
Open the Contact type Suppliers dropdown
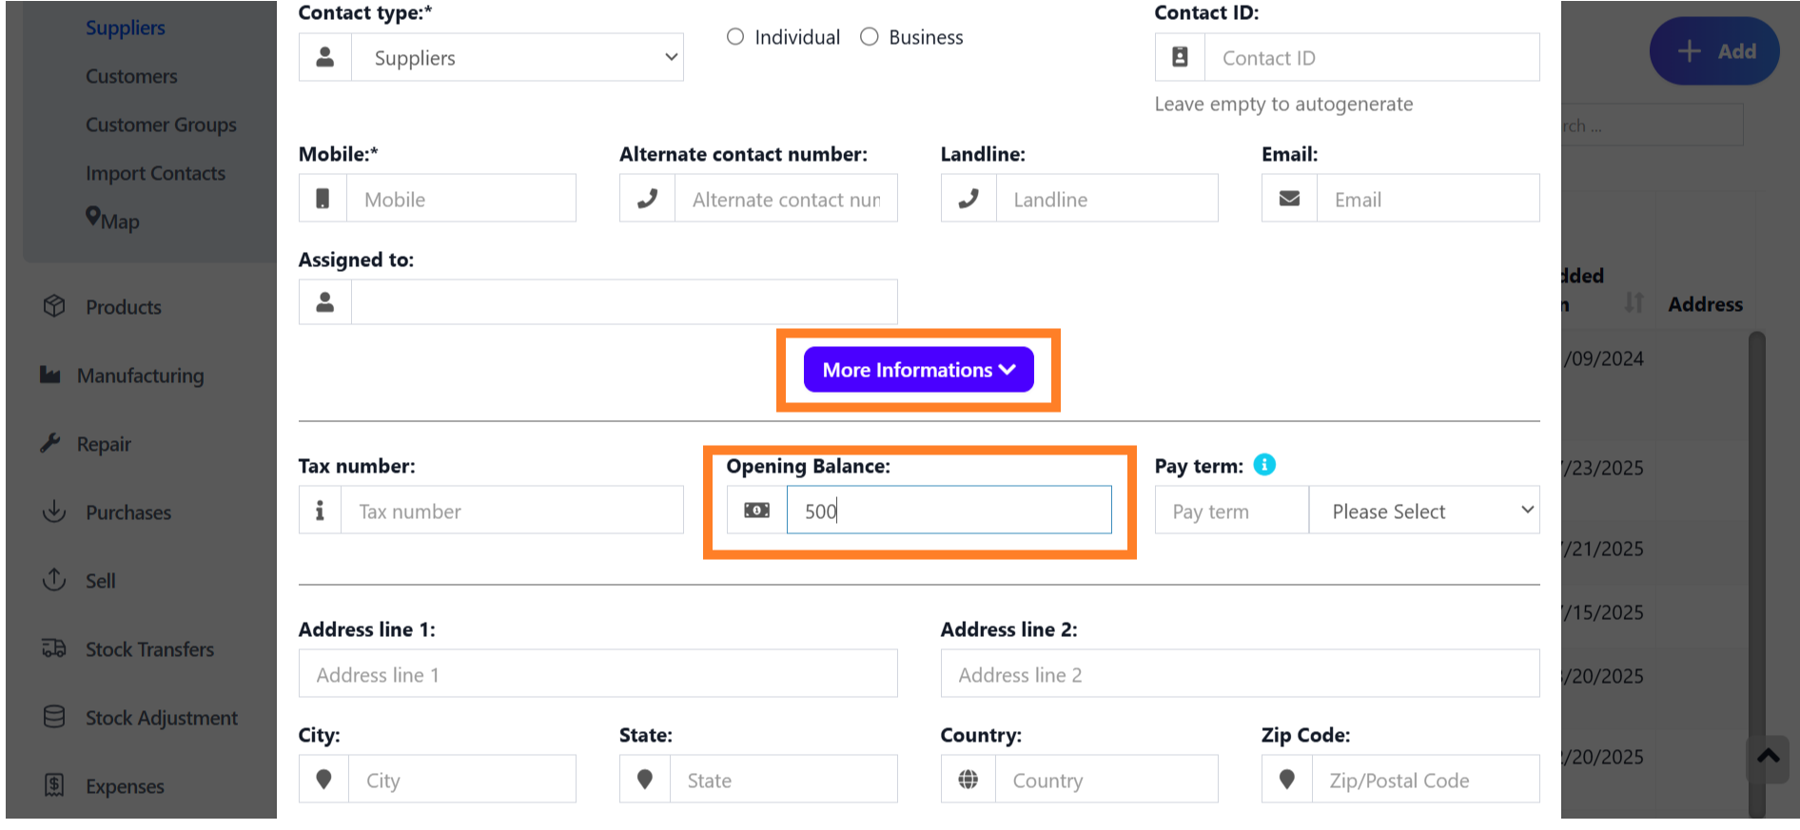(517, 58)
